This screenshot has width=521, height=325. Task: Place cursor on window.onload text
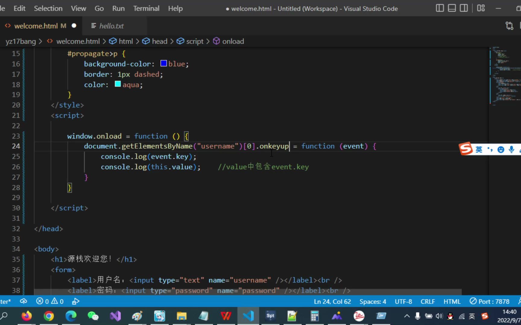[94, 136]
